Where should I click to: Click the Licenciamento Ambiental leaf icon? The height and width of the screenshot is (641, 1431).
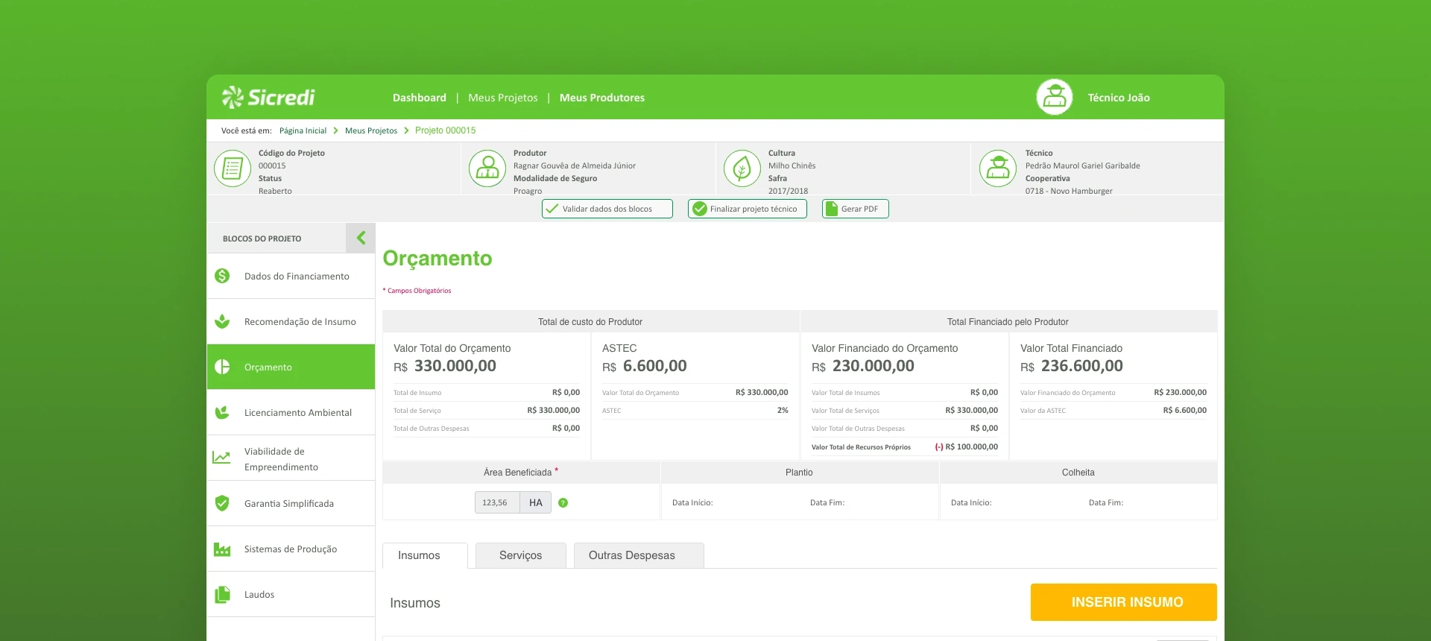(222, 412)
